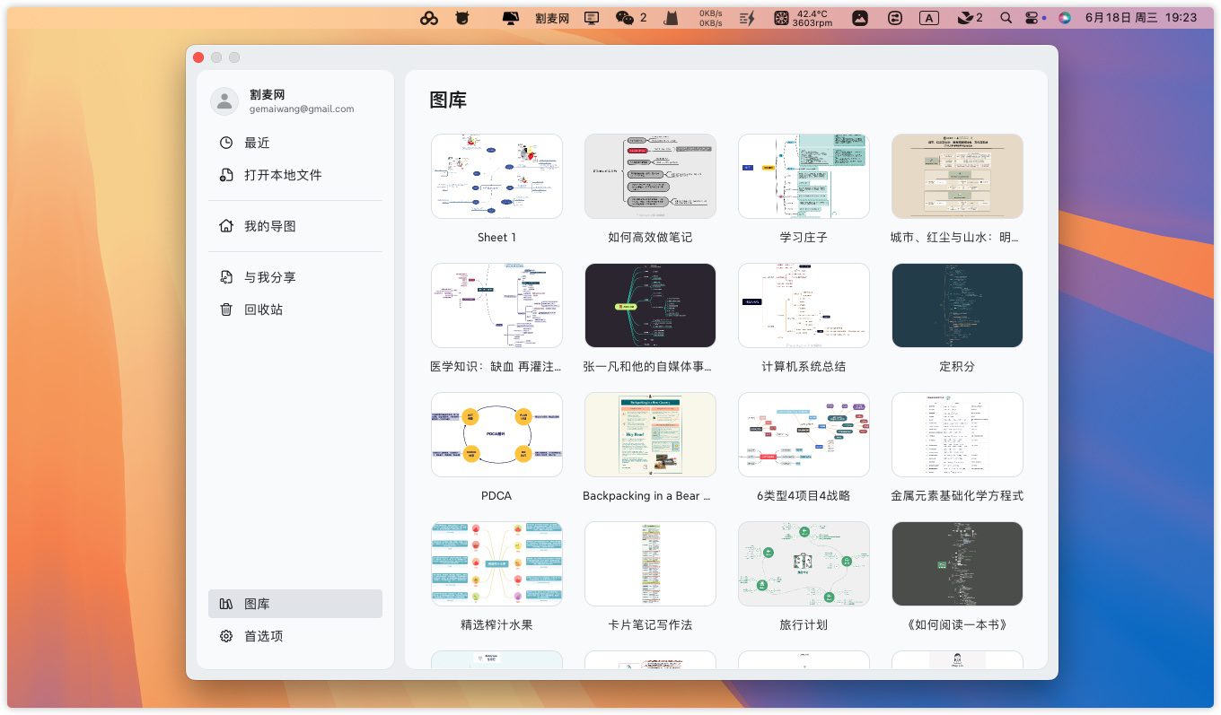The image size is (1221, 715).
Task: Open 割麦网 menu bar item
Action: [x=551, y=17]
